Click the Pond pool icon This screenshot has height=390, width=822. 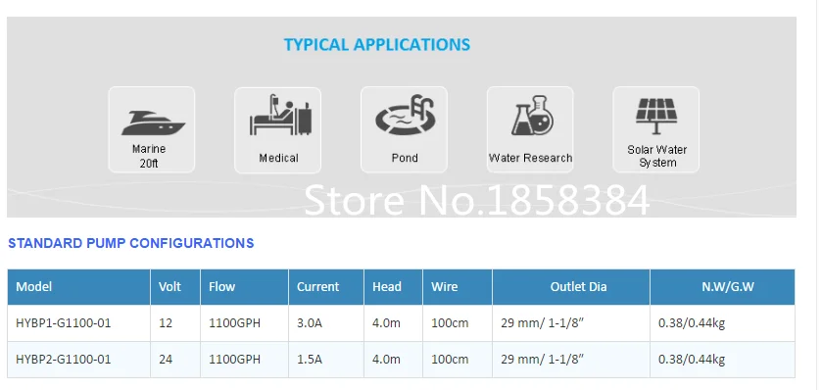coord(407,116)
